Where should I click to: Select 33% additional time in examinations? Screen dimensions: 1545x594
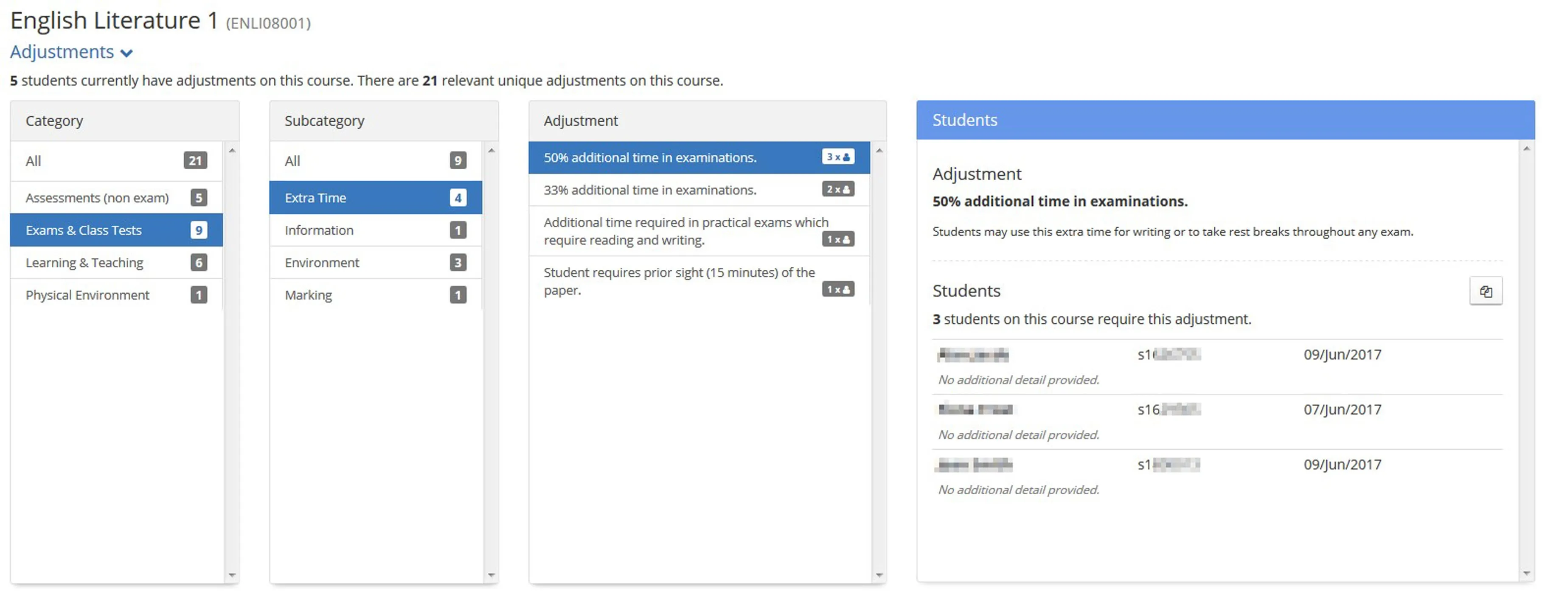[x=649, y=190]
